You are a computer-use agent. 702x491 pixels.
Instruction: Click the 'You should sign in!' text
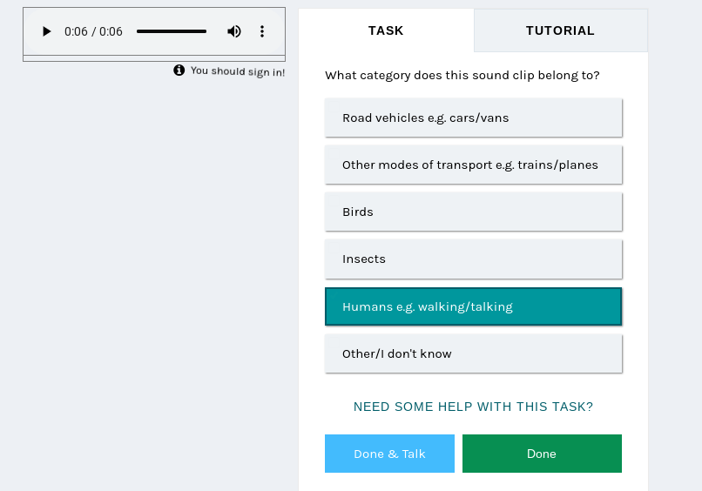click(238, 71)
